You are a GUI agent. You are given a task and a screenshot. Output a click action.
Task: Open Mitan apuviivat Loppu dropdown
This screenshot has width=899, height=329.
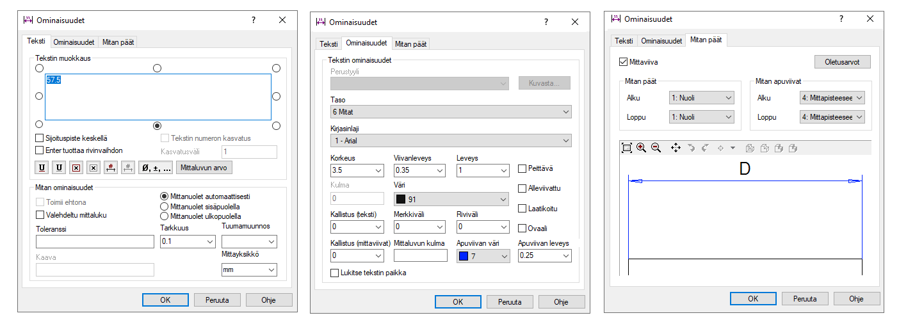click(832, 117)
